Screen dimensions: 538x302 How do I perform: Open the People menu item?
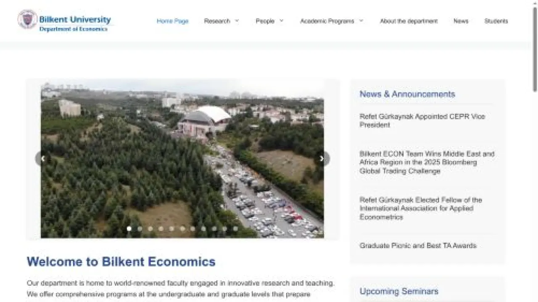[265, 21]
